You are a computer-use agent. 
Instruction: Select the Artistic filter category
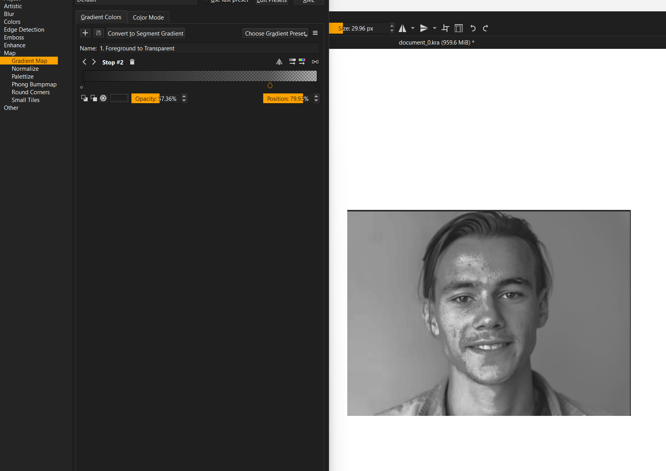click(13, 6)
